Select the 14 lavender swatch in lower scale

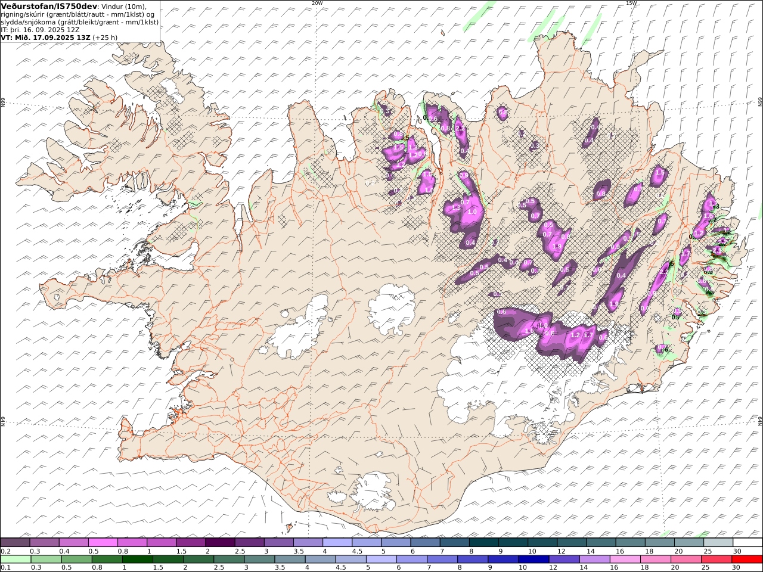(x=594, y=559)
